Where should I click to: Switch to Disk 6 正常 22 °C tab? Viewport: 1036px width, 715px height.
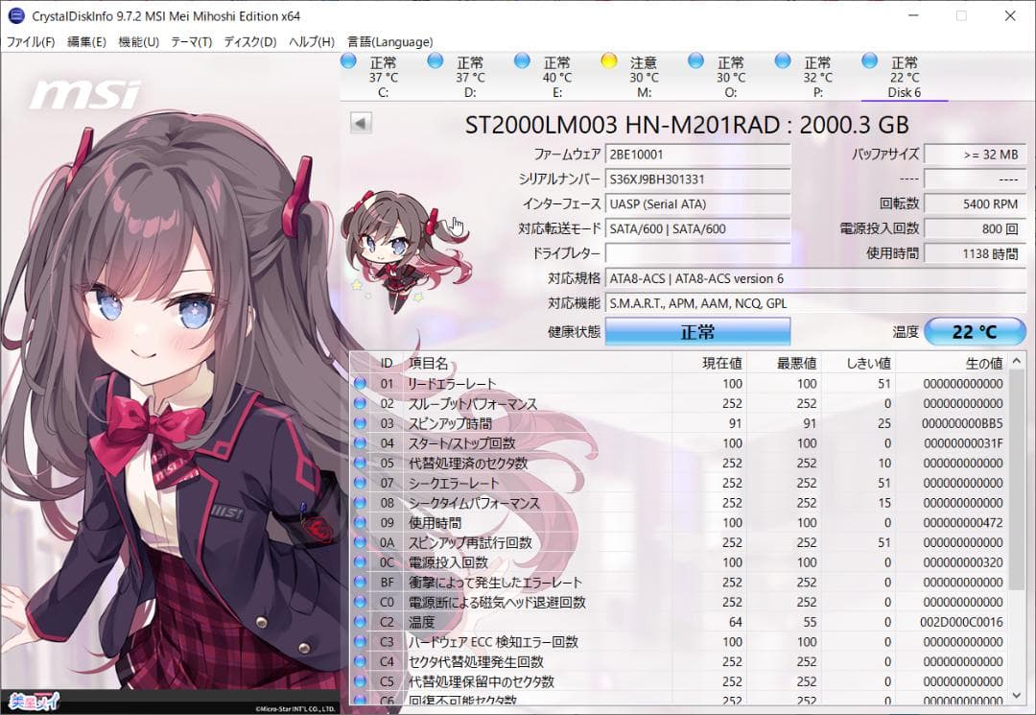904,77
